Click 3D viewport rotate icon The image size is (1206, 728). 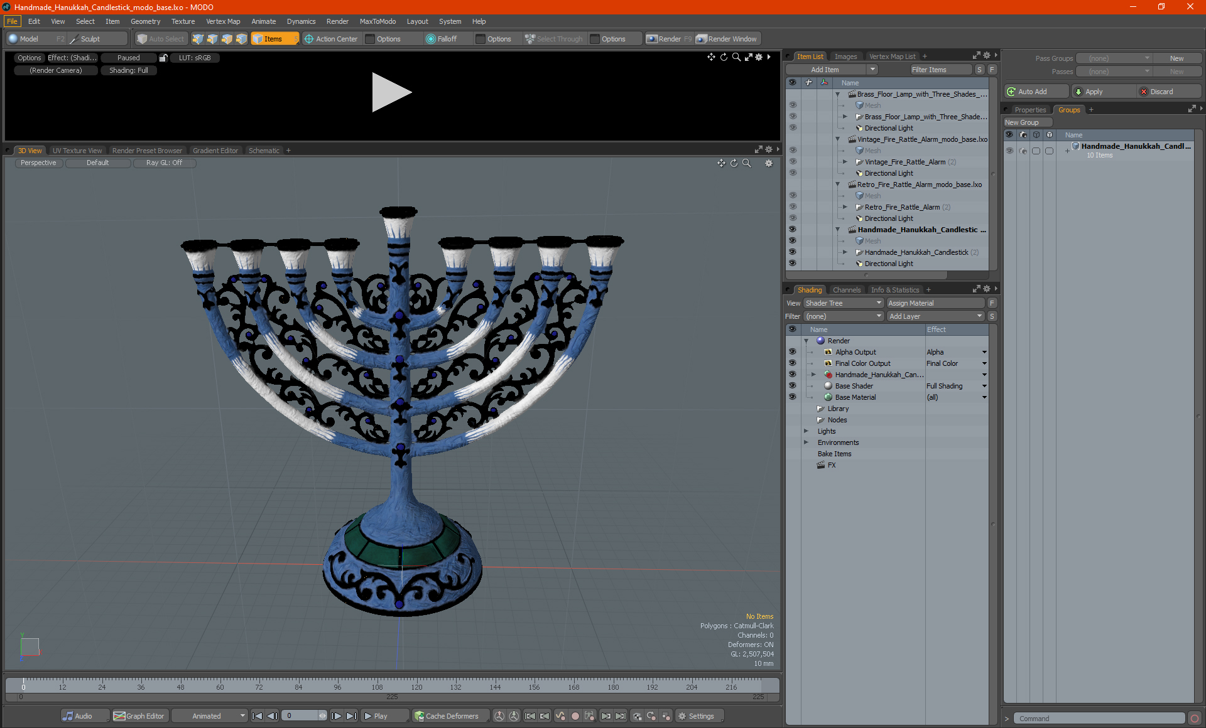[x=734, y=163]
